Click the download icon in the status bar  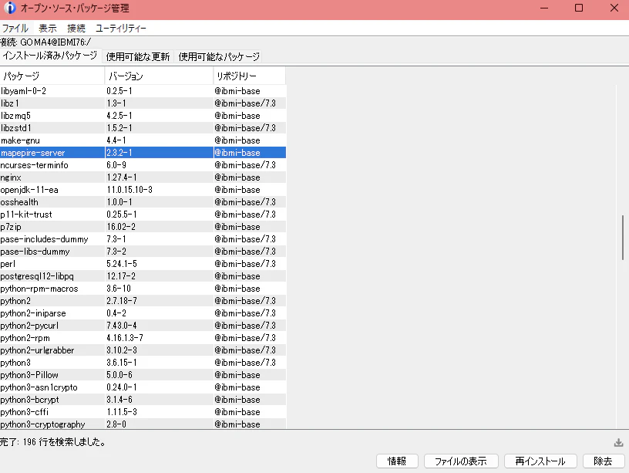[x=618, y=442]
